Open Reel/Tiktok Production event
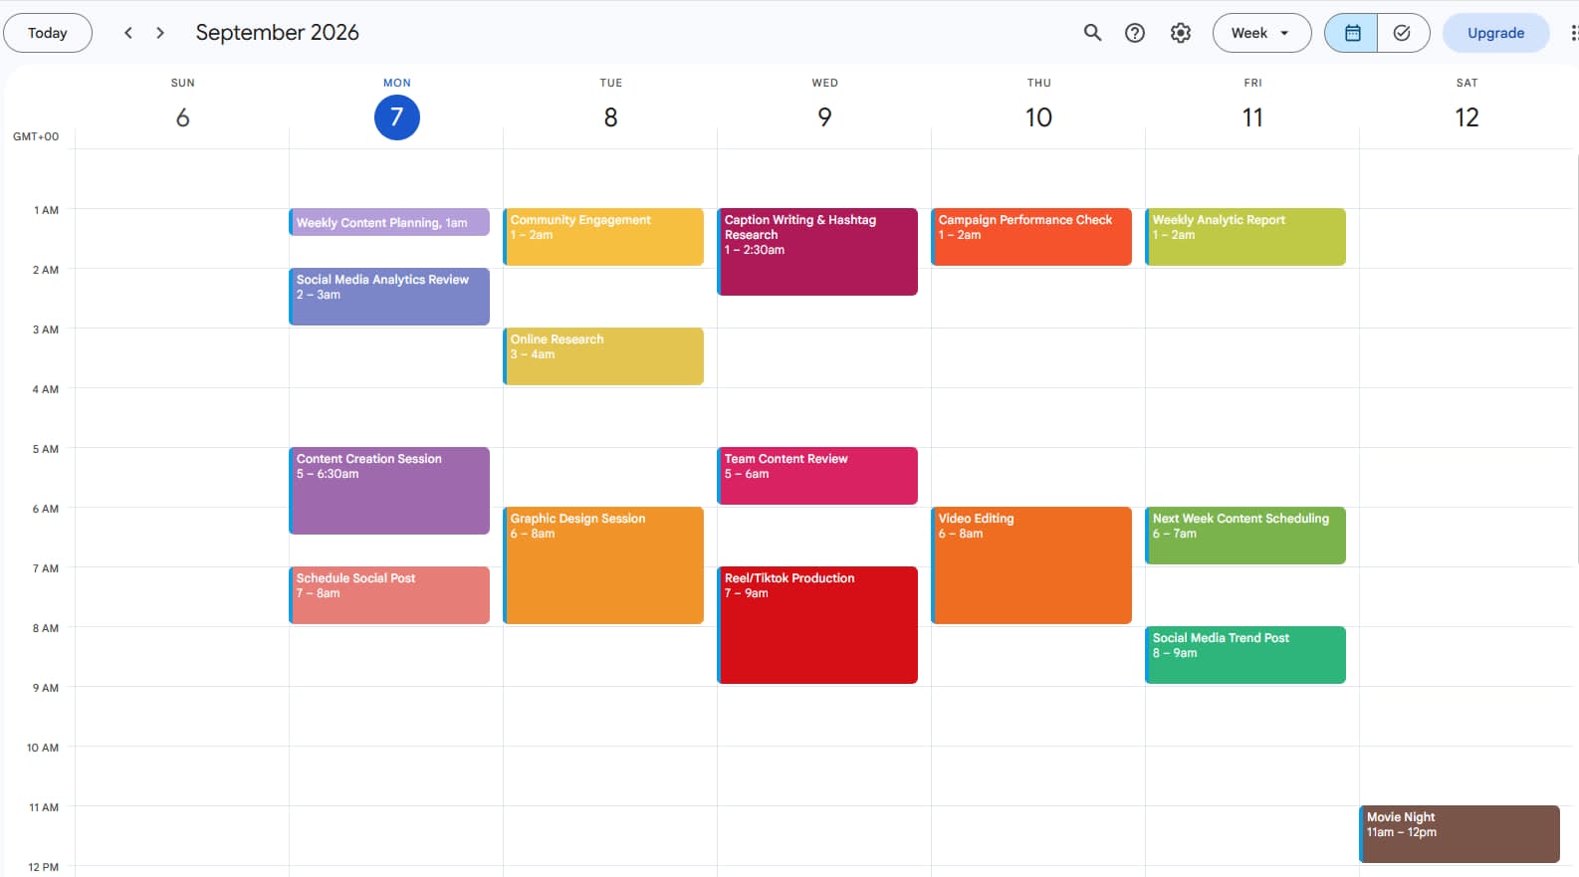1579x877 pixels. tap(817, 625)
